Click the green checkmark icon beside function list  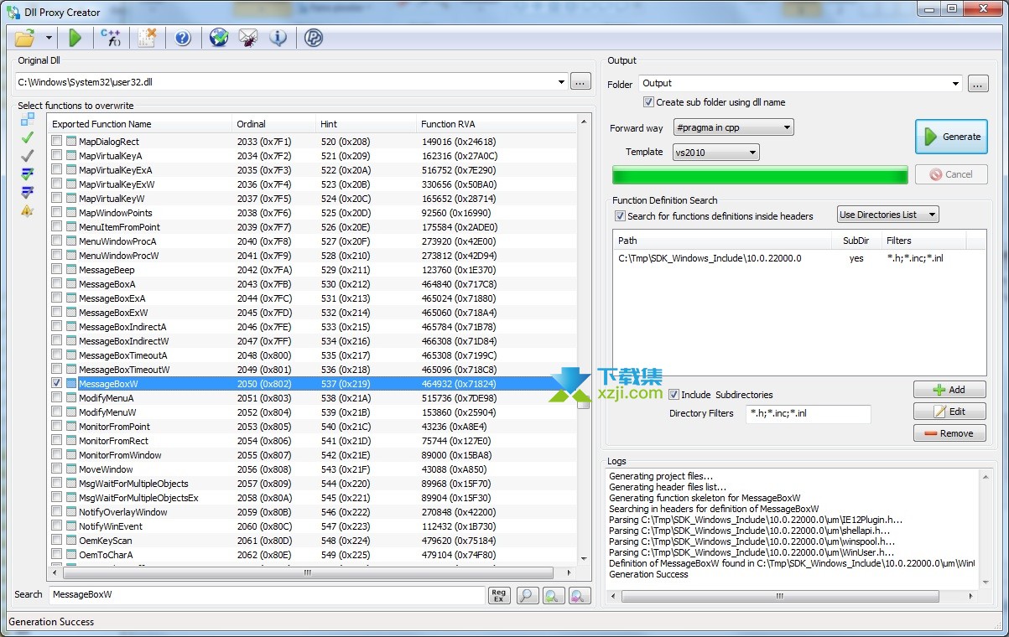[28, 137]
